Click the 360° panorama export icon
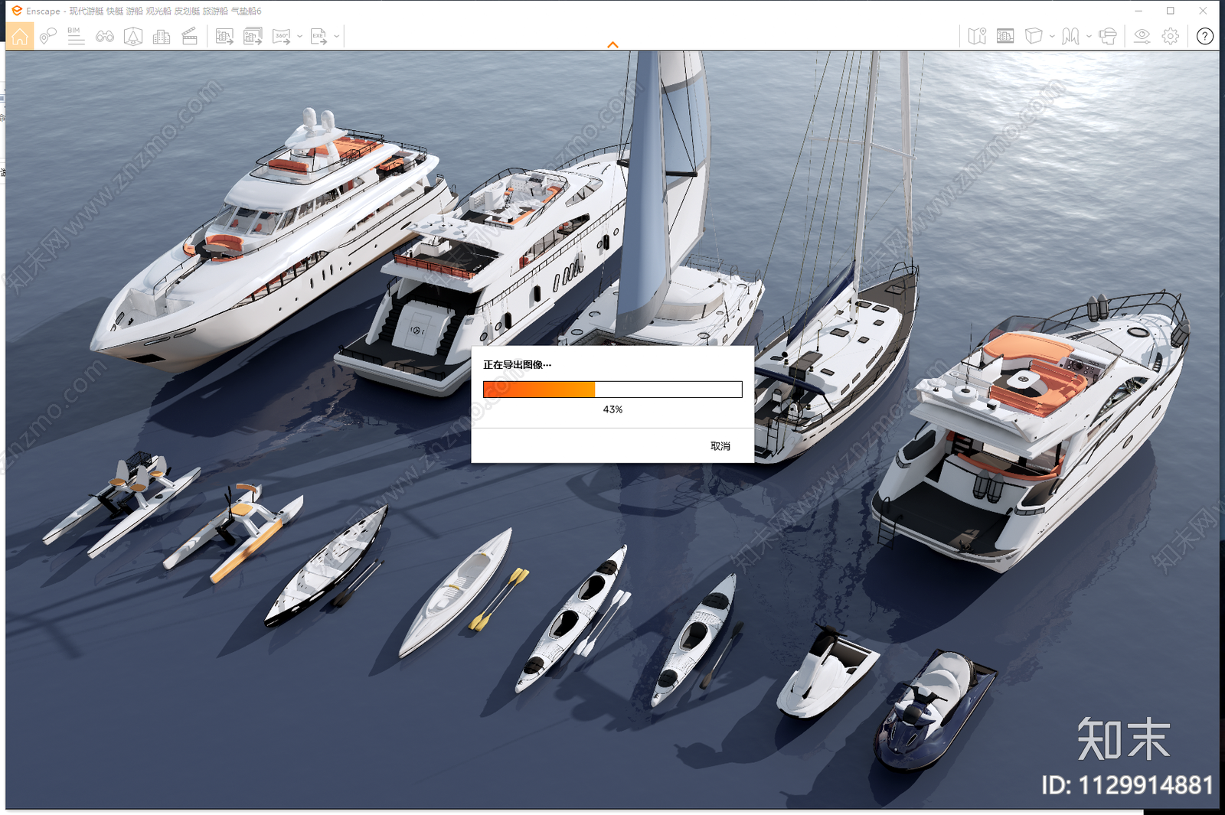This screenshot has width=1225, height=815. [x=282, y=36]
